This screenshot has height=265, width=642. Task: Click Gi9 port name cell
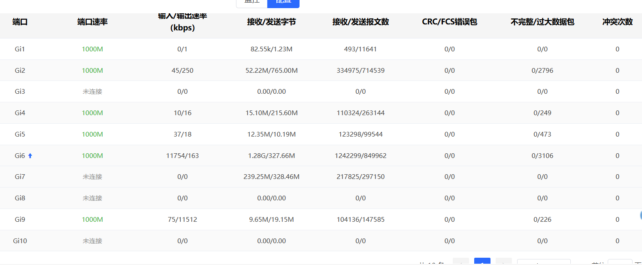[20, 220]
